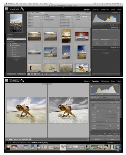Open the Photo menu in menu bar

pyautogui.click(x=30, y=4)
